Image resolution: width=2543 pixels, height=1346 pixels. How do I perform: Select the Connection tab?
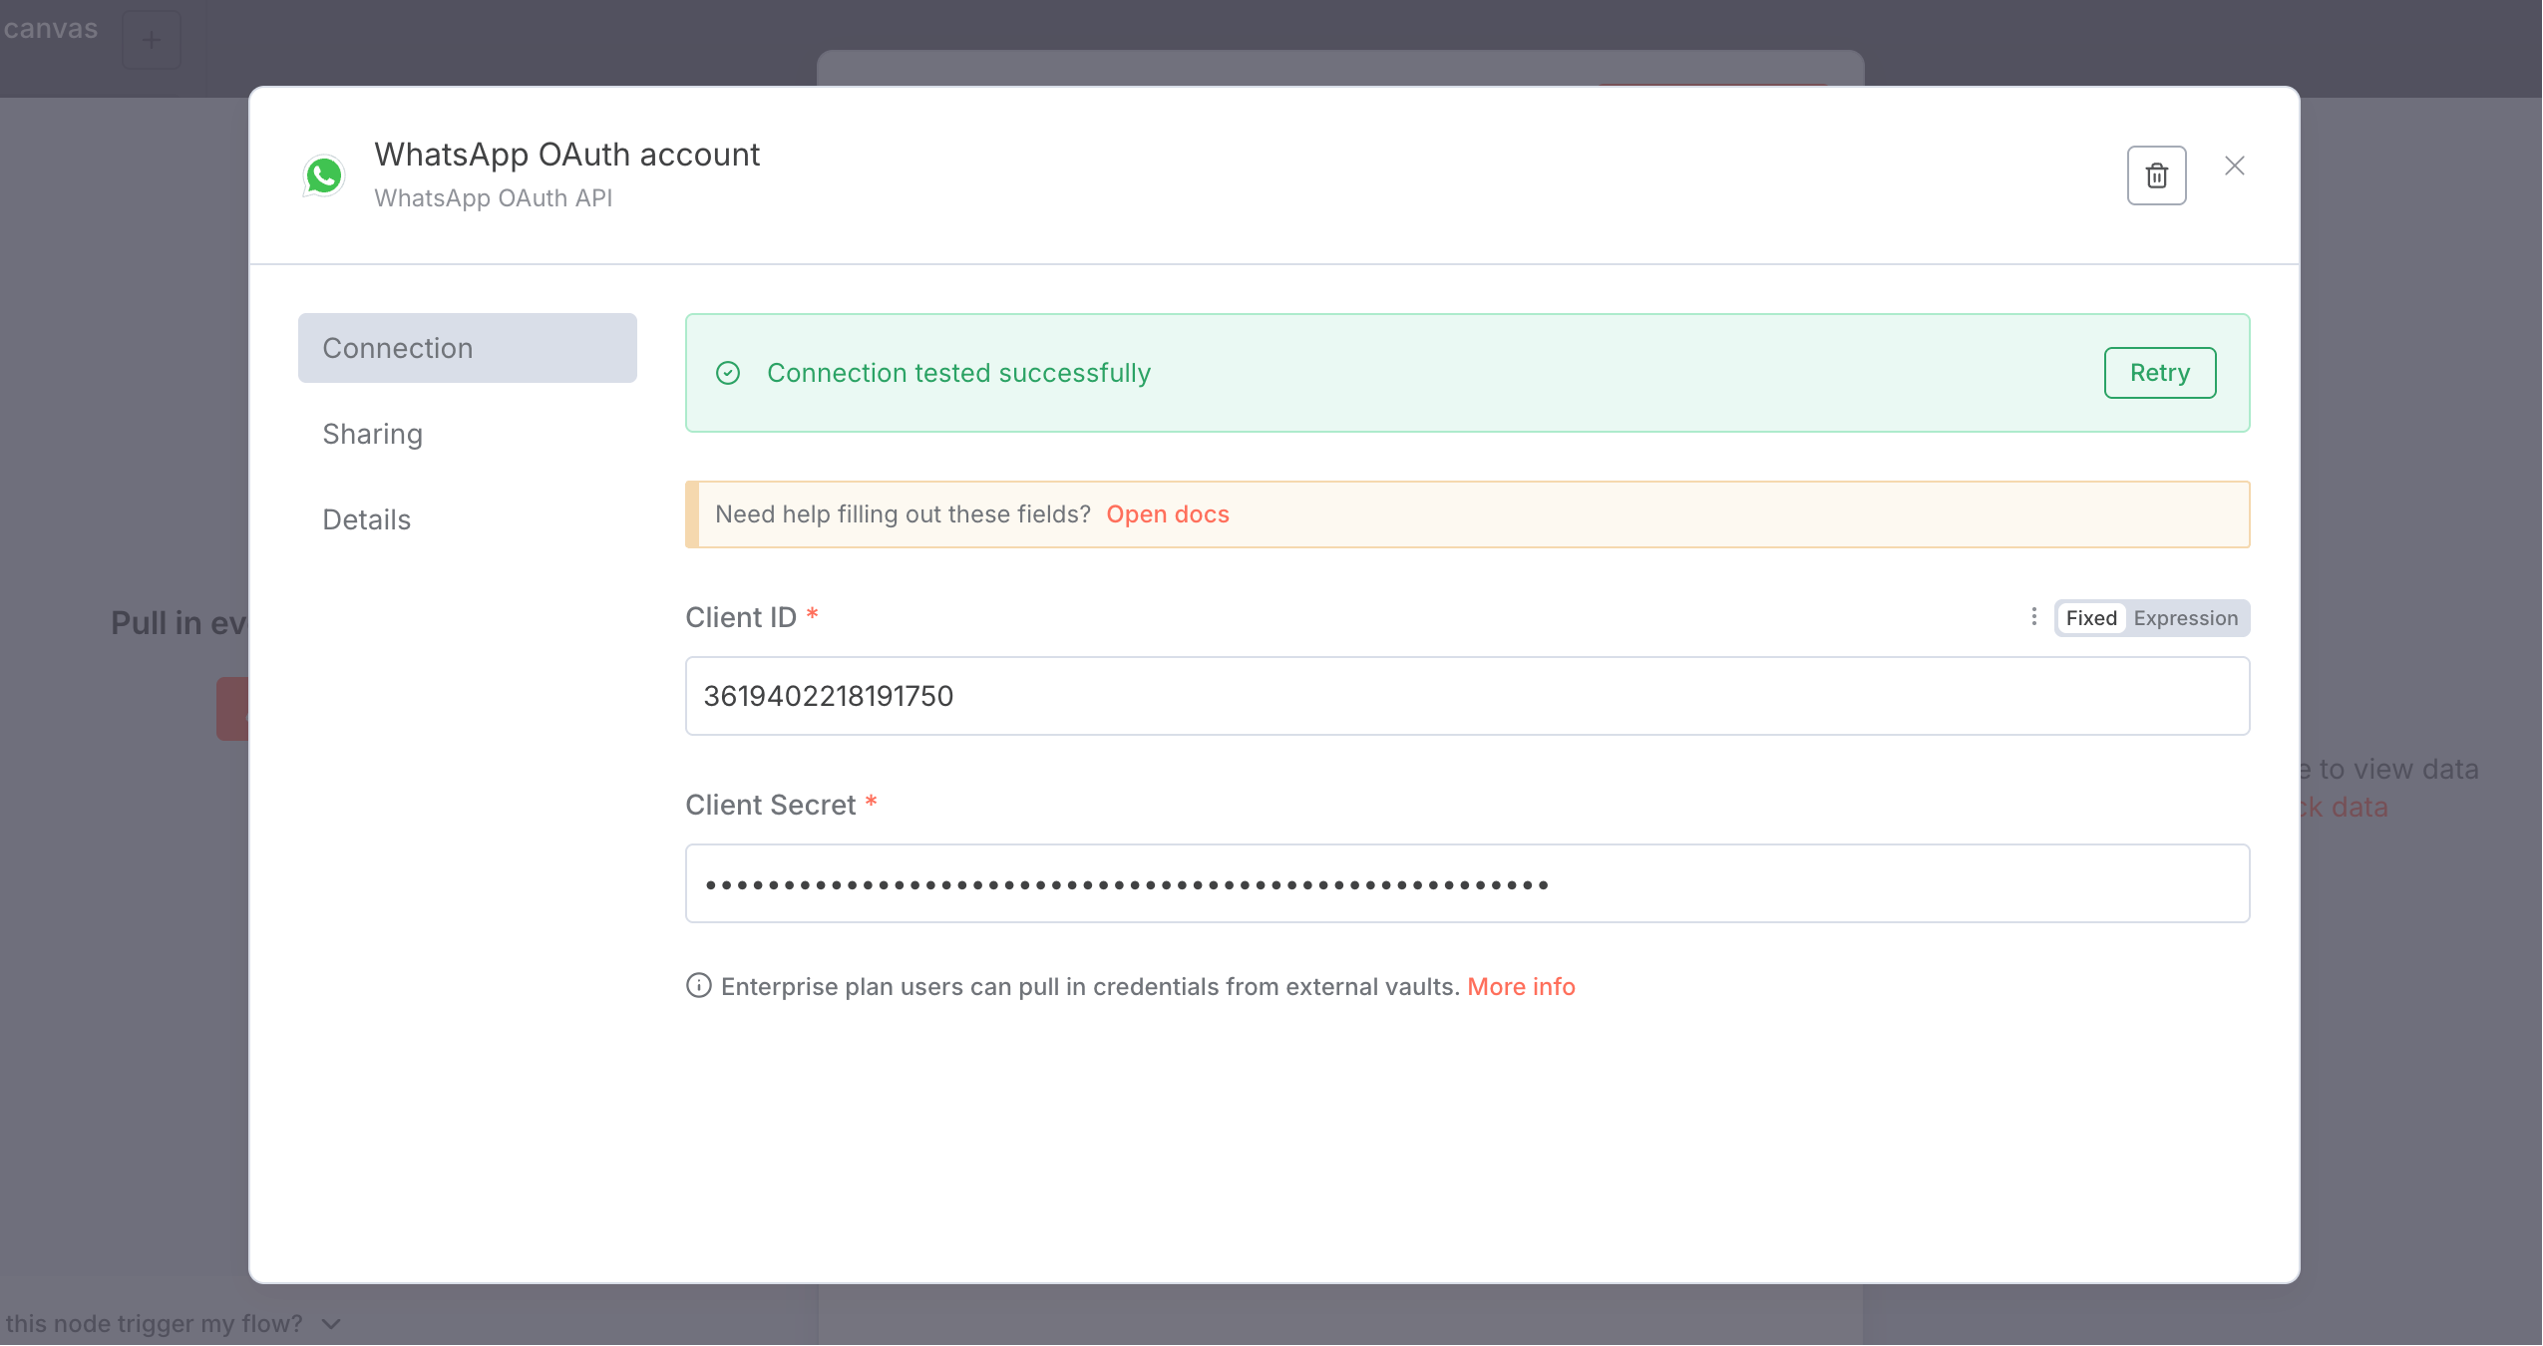click(x=467, y=348)
